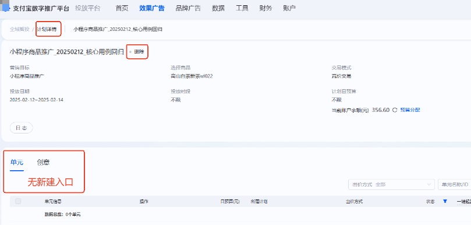Image resolution: width=471 pixels, height=225 pixels.
Task: Open the 数据 menu
Action: 218,8
